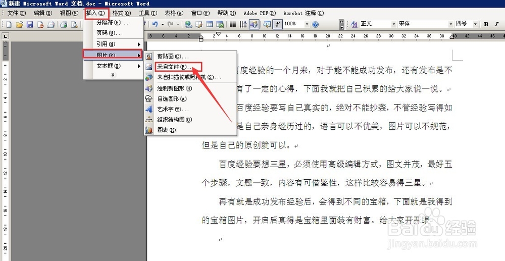Toggle Show/Hide formatting marks button

click(277, 24)
